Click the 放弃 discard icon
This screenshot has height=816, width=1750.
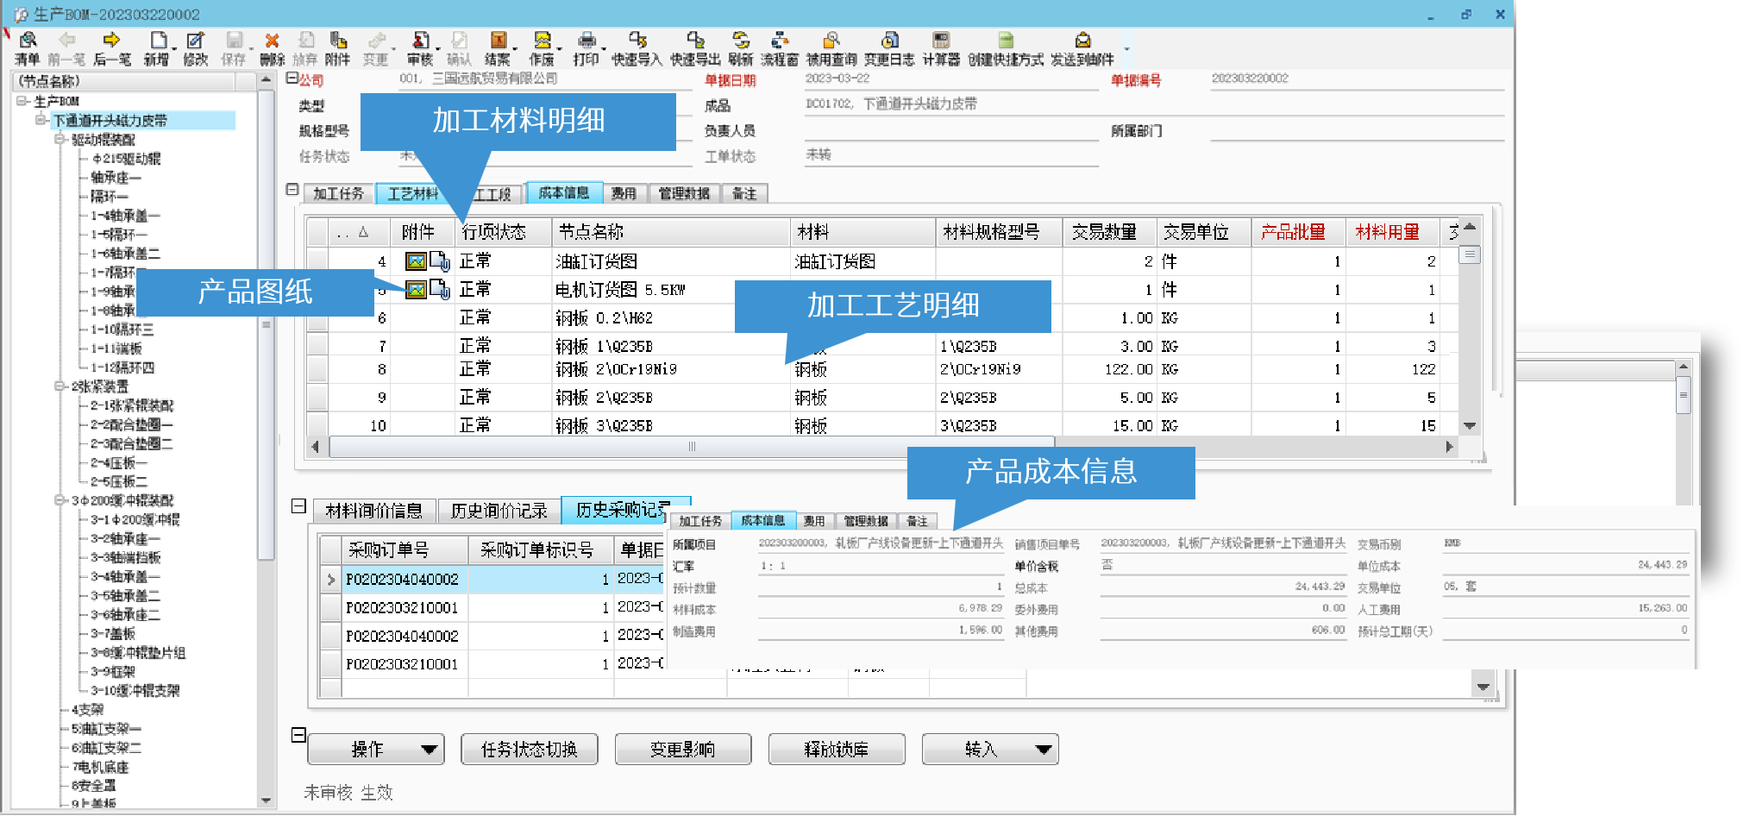tap(305, 40)
